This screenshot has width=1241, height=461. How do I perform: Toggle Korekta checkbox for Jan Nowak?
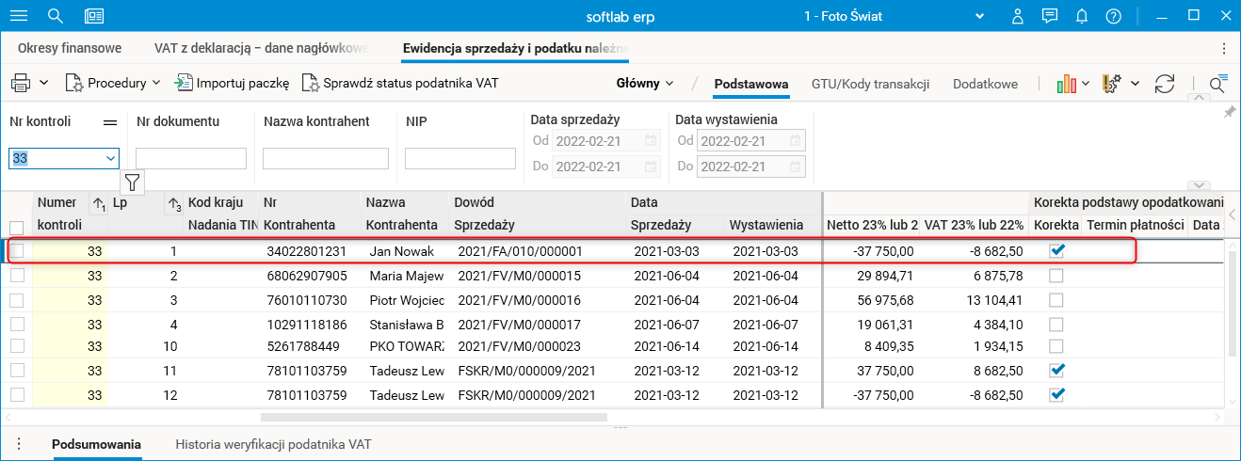pos(1056,251)
